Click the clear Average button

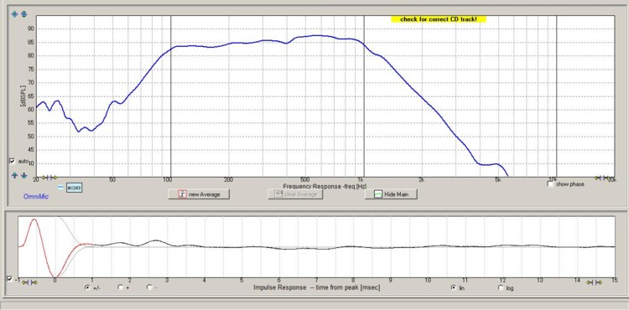click(x=295, y=194)
